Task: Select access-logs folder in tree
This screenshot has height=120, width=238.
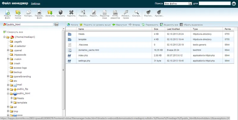Action: tap(20, 68)
